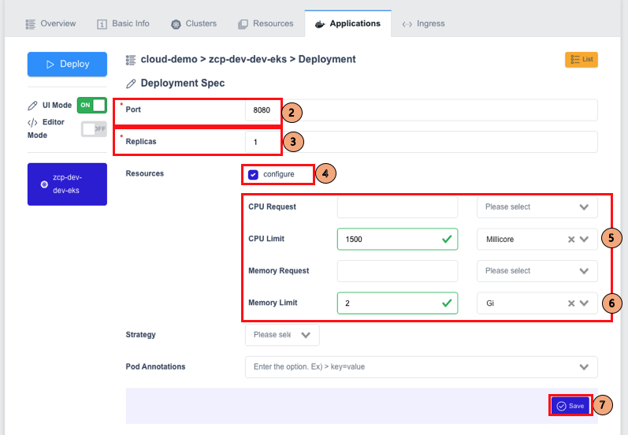Switch to the Clusters tab
Viewport: 628px width, 435px height.
[x=194, y=24]
